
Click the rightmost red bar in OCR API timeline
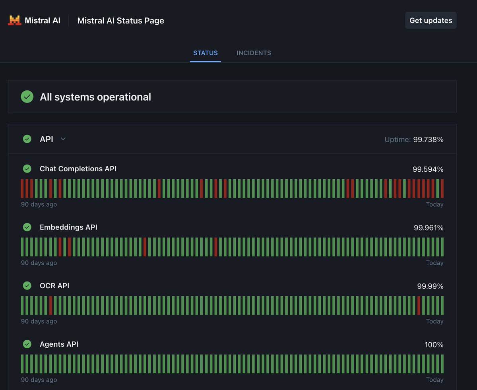click(x=419, y=305)
